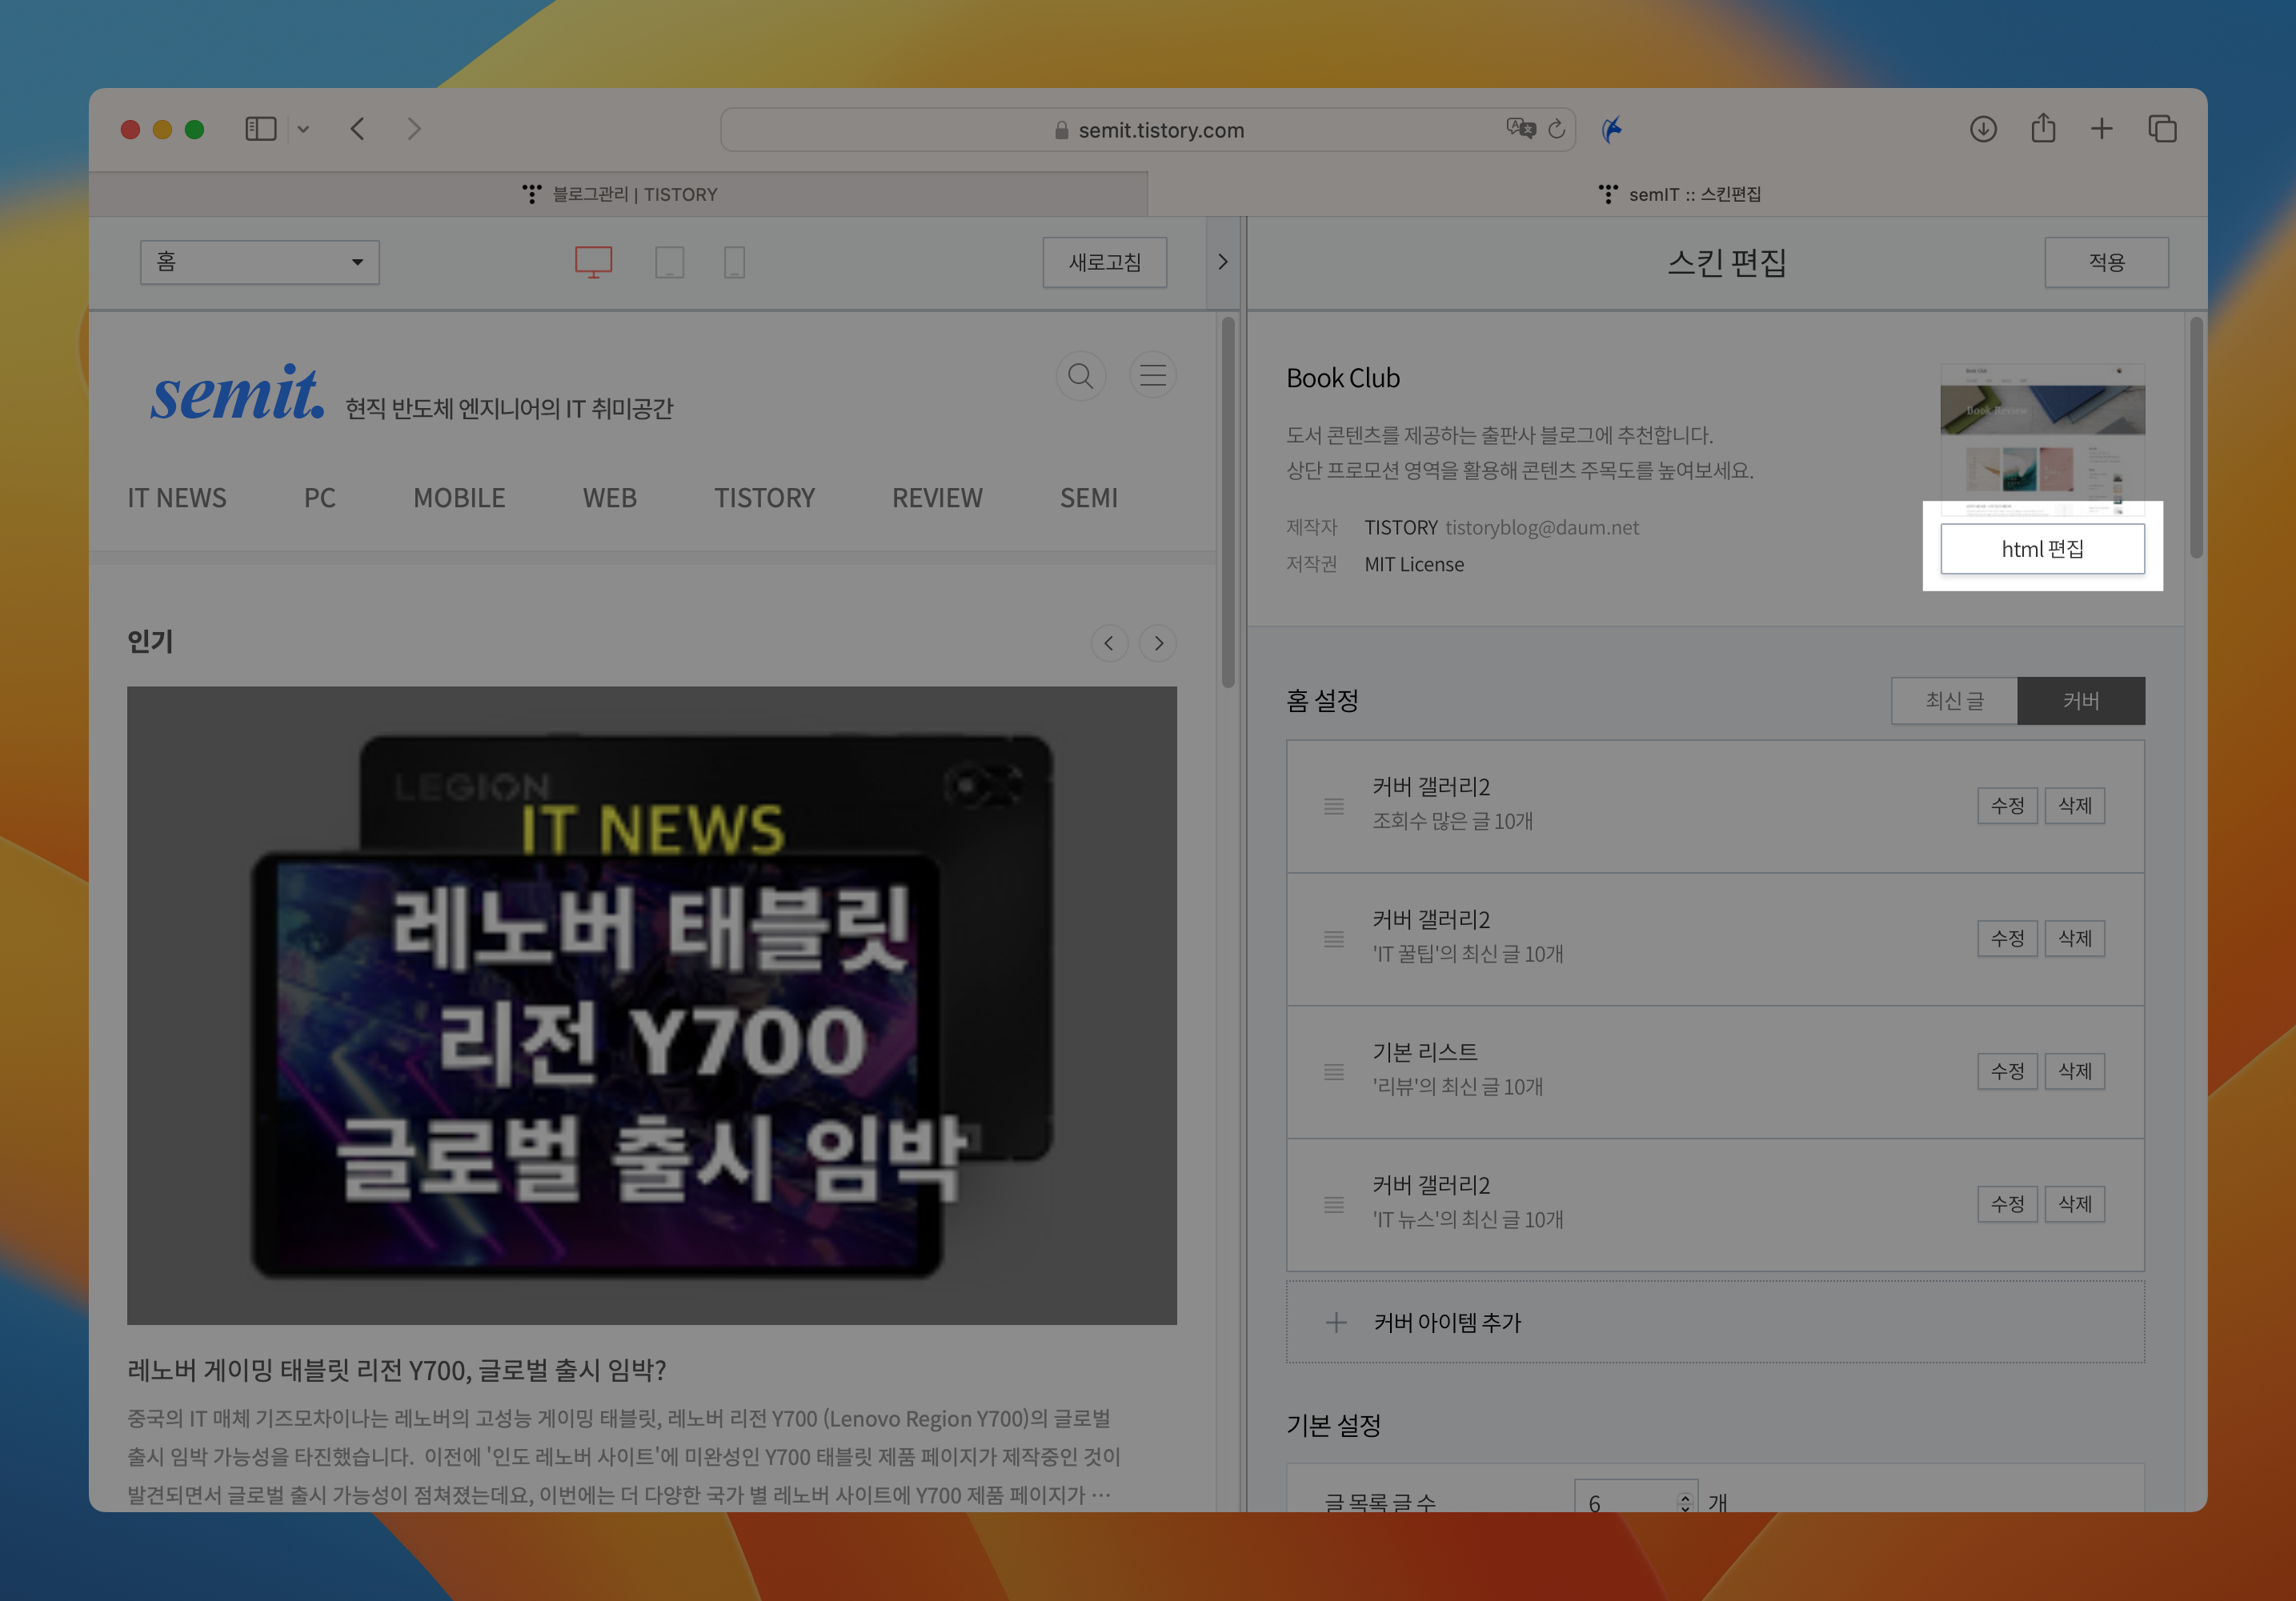Select the 최신 글 home setting toggle
Image resolution: width=2296 pixels, height=1601 pixels.
(1954, 701)
